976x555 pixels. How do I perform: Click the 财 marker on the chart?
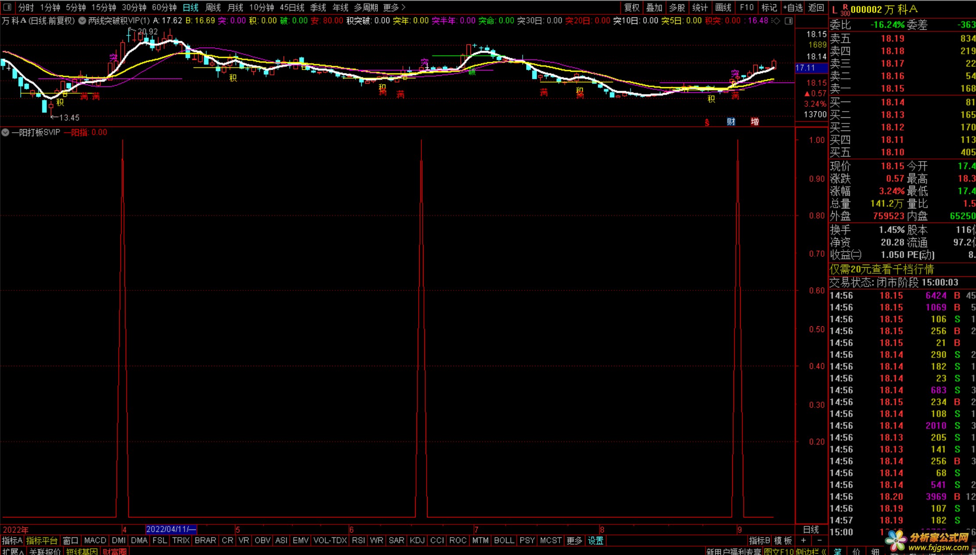tap(731, 122)
